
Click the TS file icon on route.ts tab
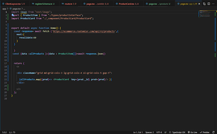63,4
